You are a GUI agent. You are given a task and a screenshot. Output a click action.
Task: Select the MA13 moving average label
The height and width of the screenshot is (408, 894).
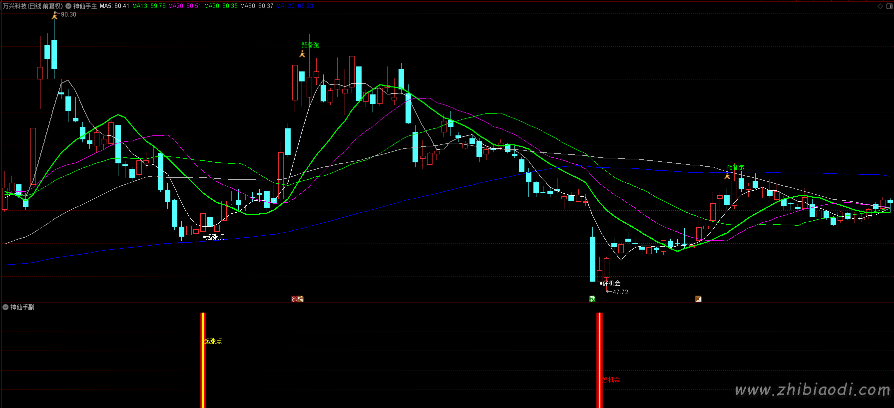(149, 6)
